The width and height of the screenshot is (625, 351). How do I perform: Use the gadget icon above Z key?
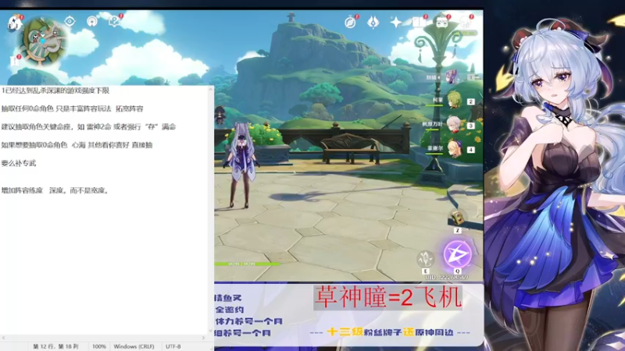click(457, 218)
